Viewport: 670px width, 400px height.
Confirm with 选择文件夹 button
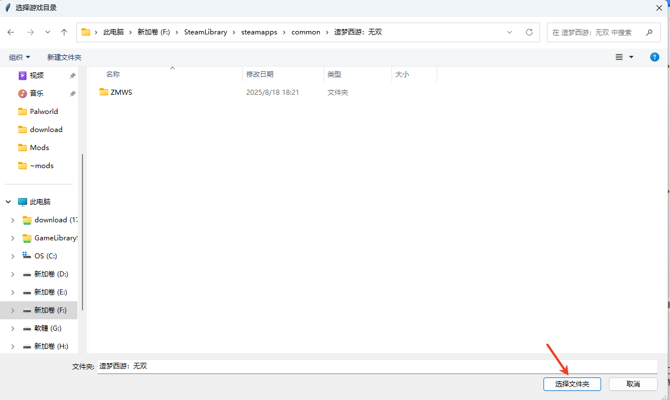point(572,384)
